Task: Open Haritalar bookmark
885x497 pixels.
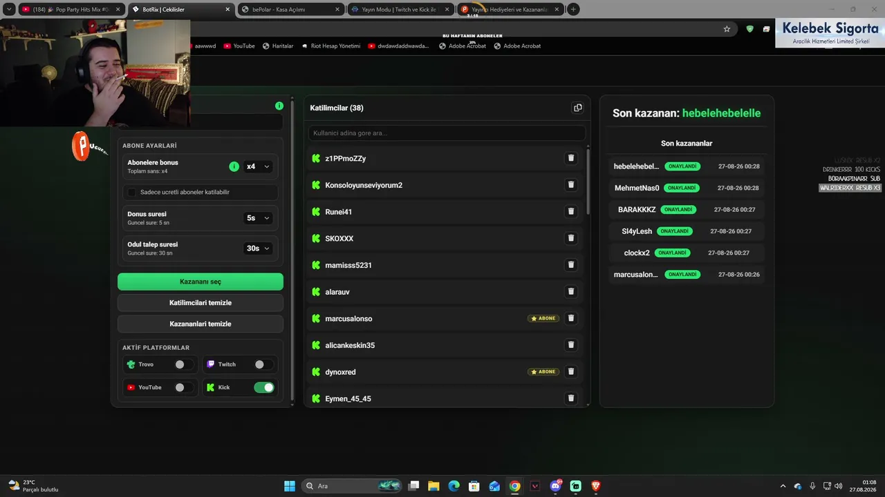Action: 277,46
